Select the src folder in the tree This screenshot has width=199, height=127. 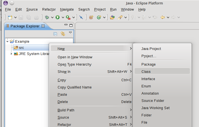22,48
